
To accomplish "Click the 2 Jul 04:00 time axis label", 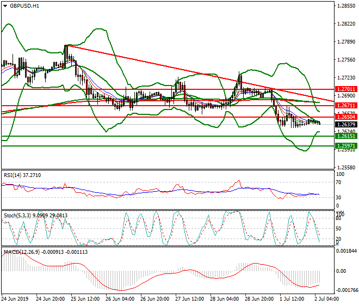I will click(326, 299).
